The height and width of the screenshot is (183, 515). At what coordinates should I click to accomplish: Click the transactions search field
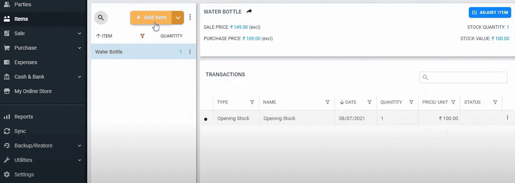tap(467, 77)
